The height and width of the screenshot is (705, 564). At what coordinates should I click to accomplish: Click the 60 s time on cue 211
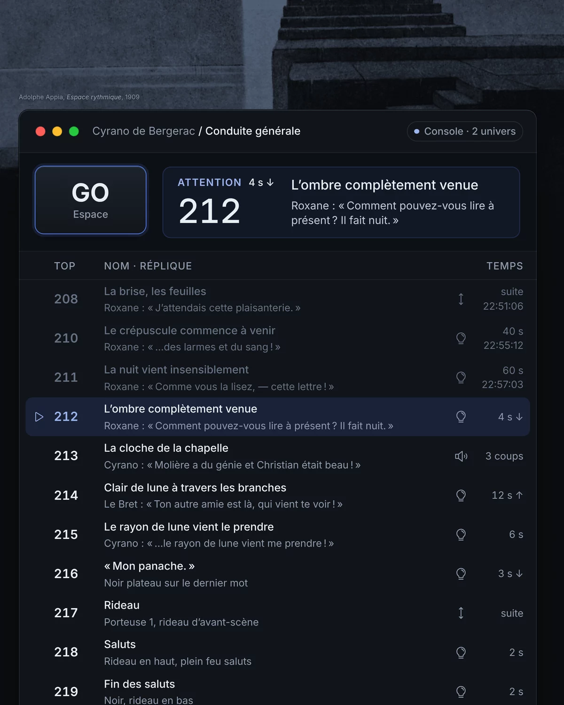pos(513,370)
